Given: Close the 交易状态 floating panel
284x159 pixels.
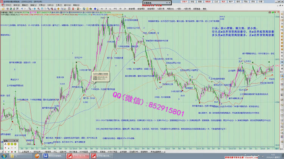Looking at the screenshot, I should (169, 3).
